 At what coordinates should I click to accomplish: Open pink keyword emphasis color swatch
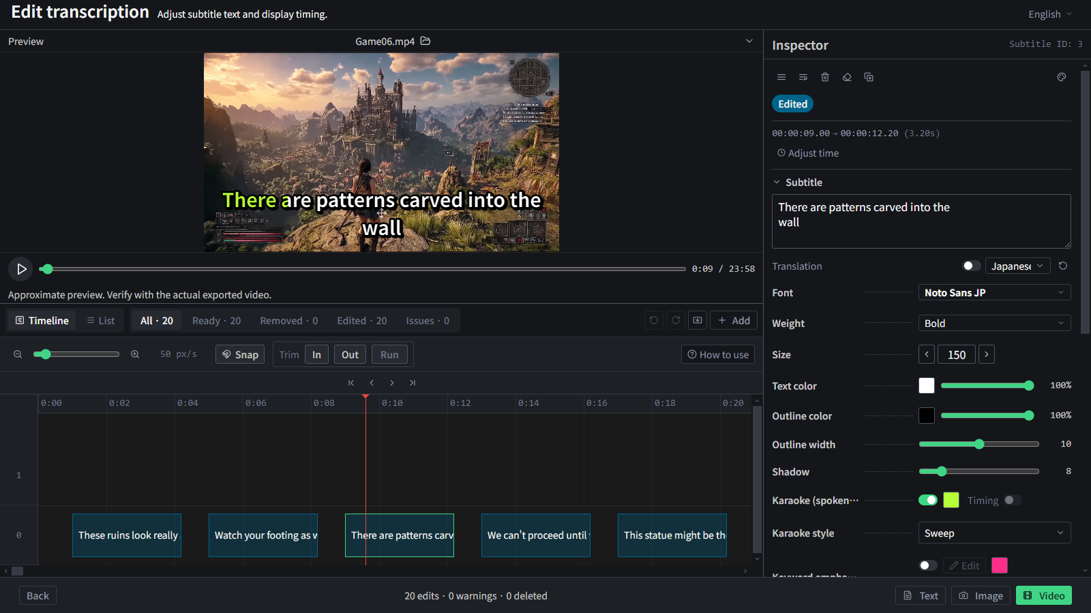click(1000, 565)
